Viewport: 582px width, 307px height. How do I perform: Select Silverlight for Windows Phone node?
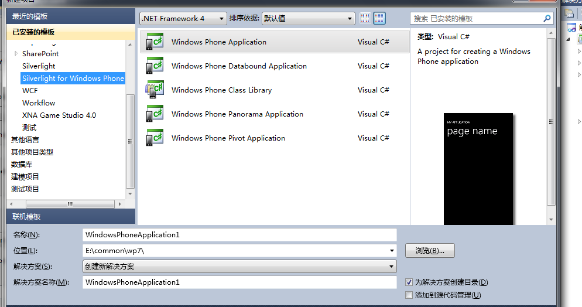(73, 79)
